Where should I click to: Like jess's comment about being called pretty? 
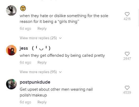pyautogui.click(x=127, y=54)
